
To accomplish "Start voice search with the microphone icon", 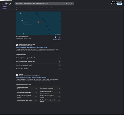I will click(66, 3).
